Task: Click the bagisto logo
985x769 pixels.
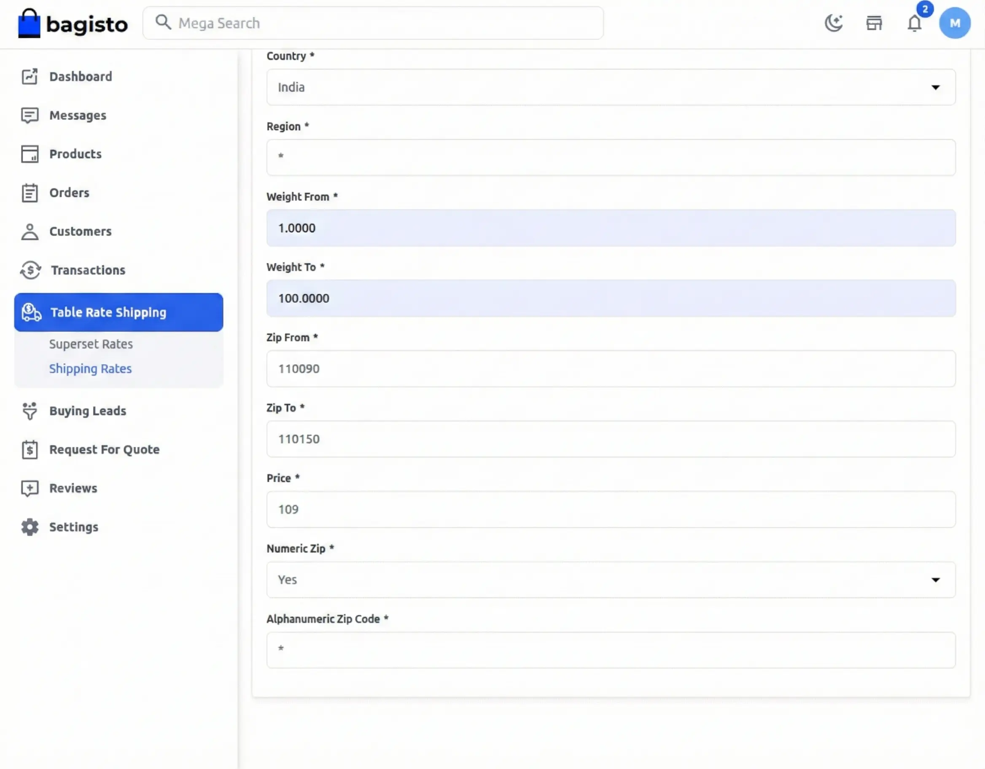Action: tap(73, 24)
